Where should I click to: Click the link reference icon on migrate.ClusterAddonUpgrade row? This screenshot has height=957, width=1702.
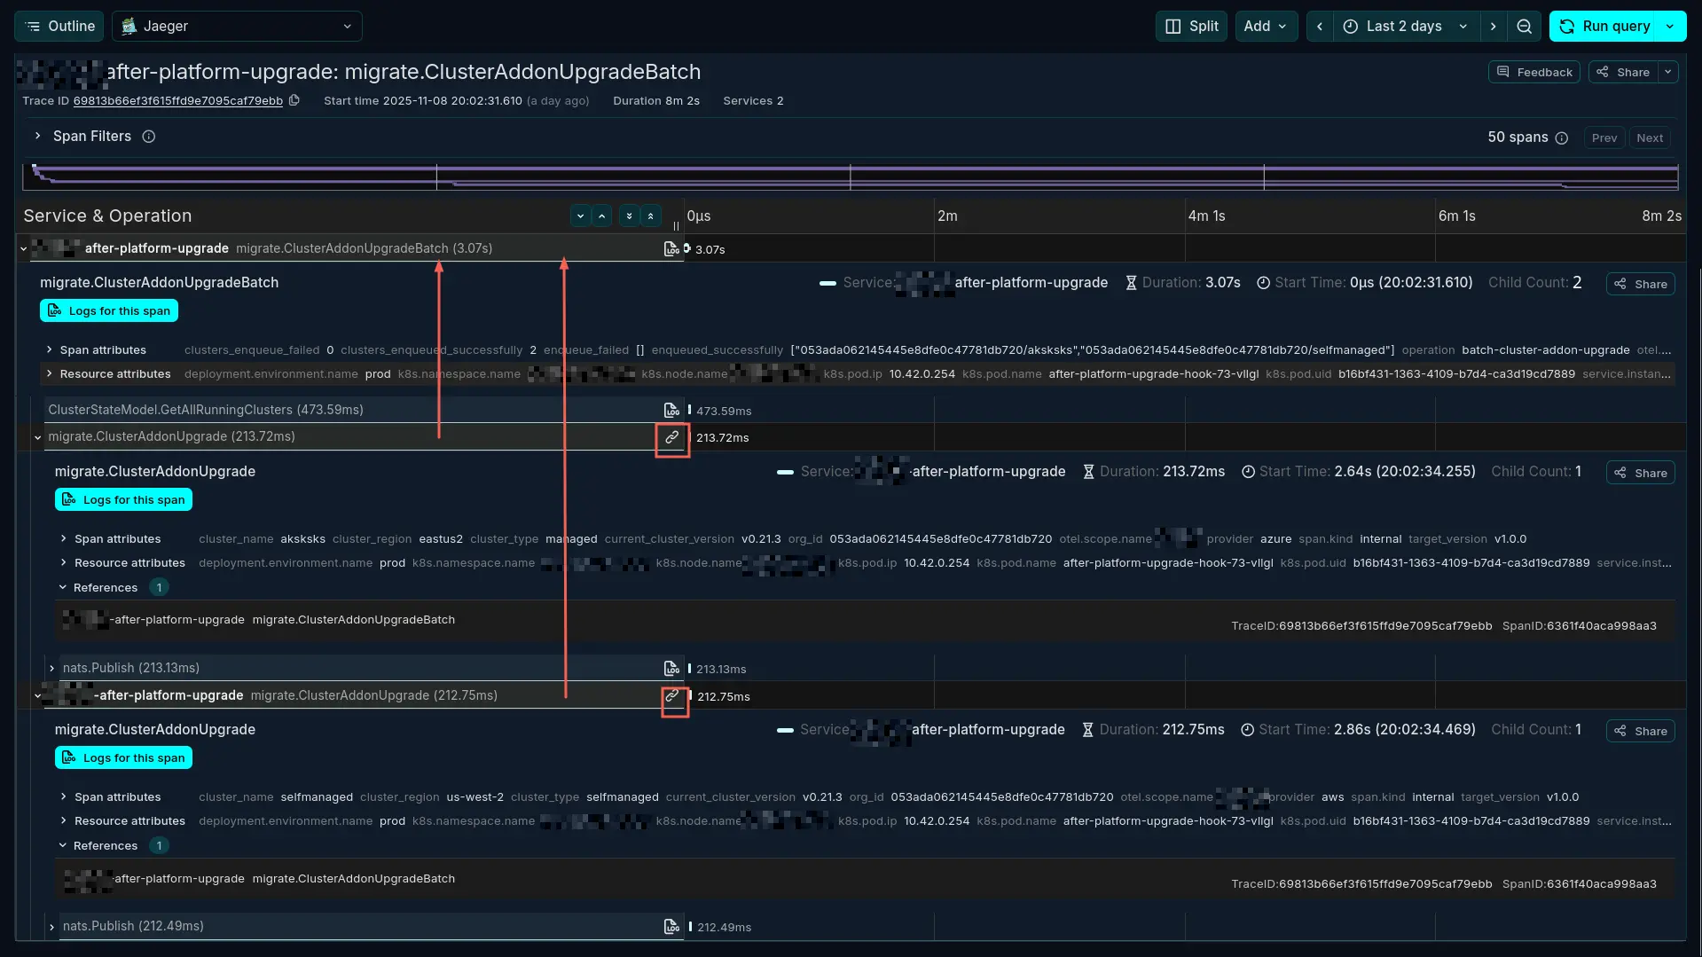(x=671, y=437)
